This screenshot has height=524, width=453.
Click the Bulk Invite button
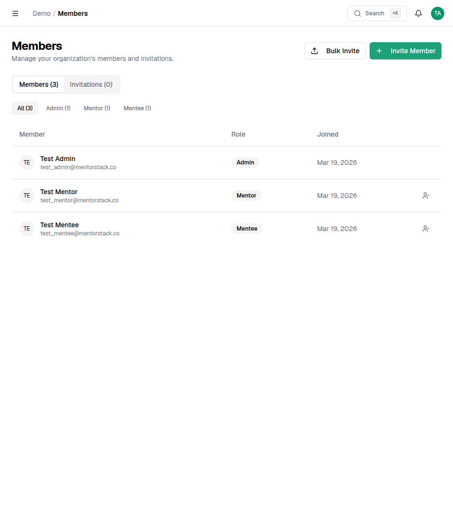click(x=335, y=50)
